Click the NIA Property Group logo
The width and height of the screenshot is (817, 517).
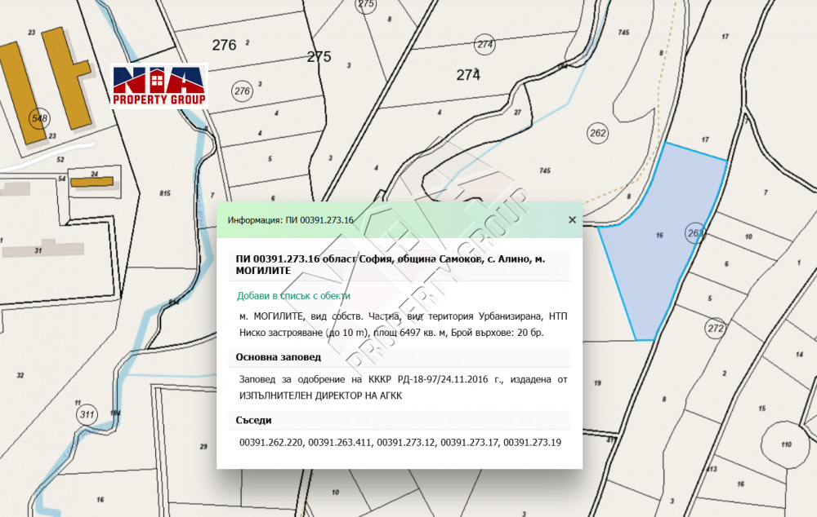pyautogui.click(x=159, y=86)
